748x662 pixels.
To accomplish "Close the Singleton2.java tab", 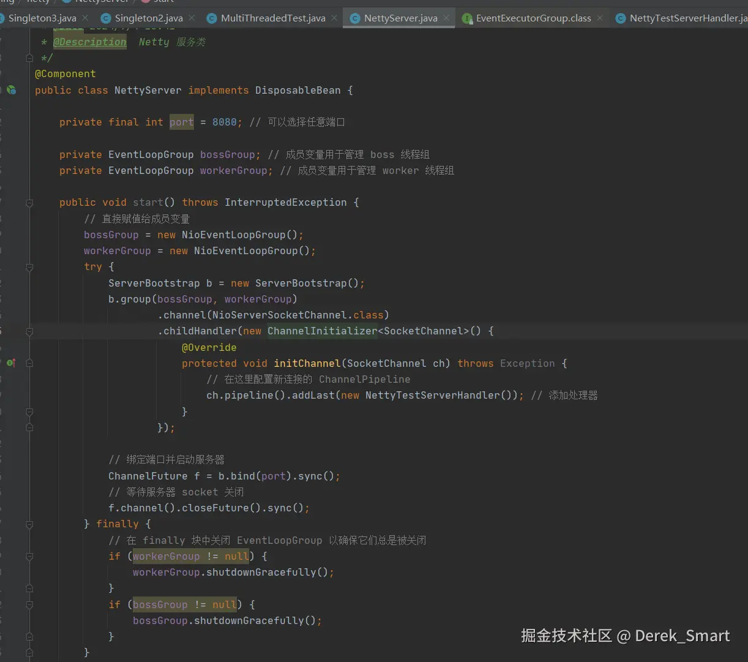I will [192, 18].
